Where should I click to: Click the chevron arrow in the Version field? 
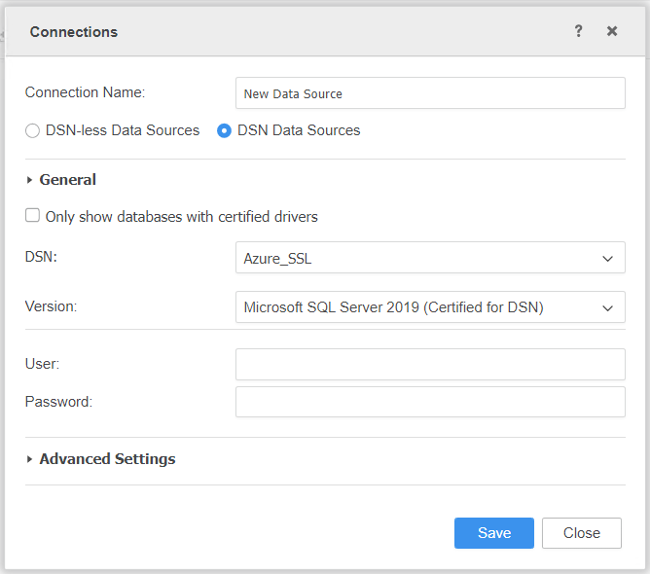[x=607, y=307]
